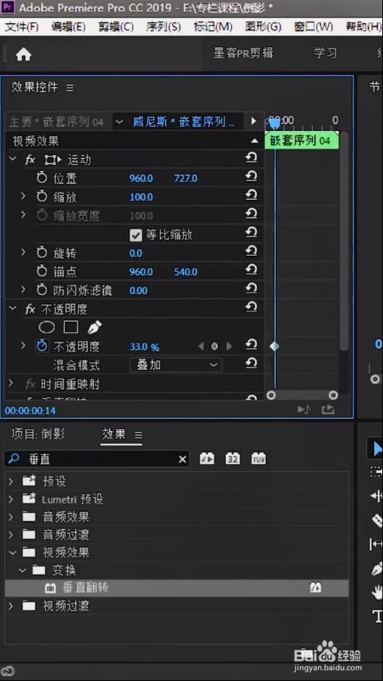The width and height of the screenshot is (383, 681).
Task: Click the playhead in effect controls timeline
Action: (x=274, y=123)
